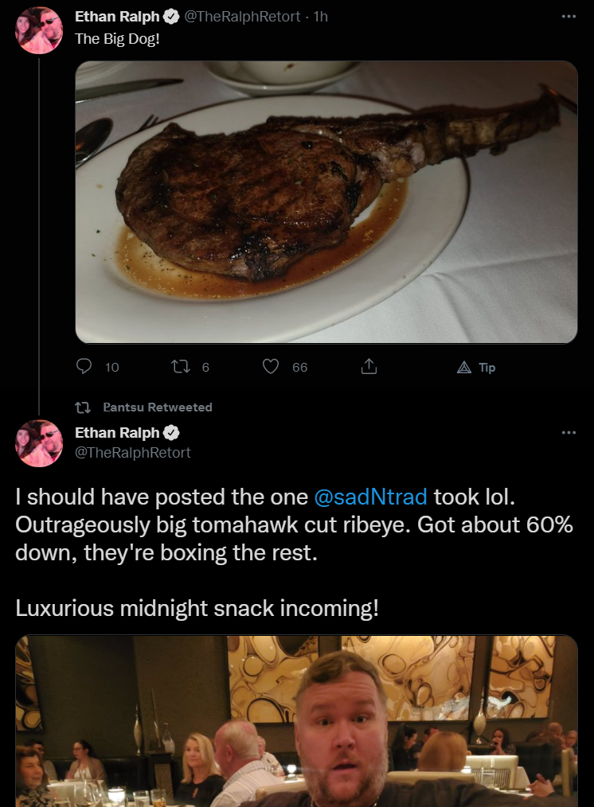This screenshot has width=594, height=807.
Task: Click the 1h timestamp link
Action: pos(321,17)
